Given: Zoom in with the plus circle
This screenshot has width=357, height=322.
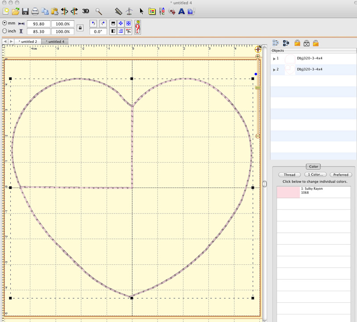Looking at the screenshot, I should pyautogui.click(x=258, y=57).
